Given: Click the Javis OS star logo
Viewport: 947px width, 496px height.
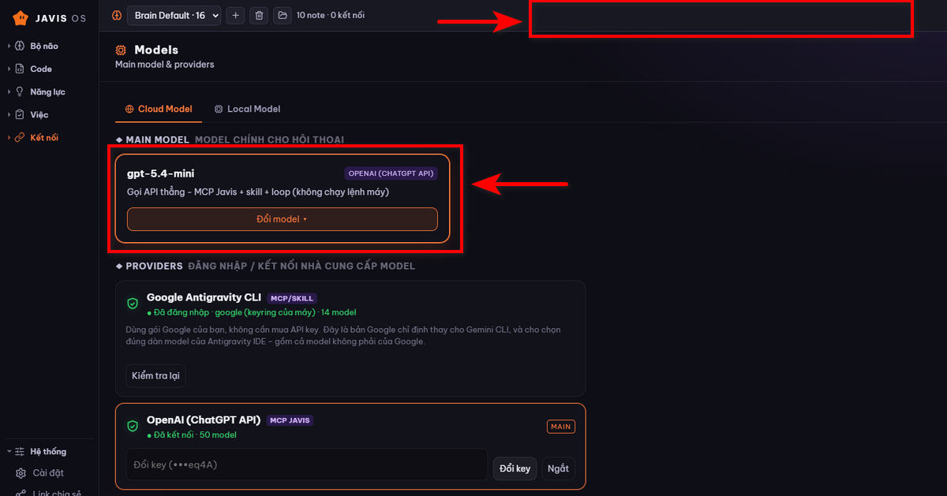Looking at the screenshot, I should click(x=21, y=17).
